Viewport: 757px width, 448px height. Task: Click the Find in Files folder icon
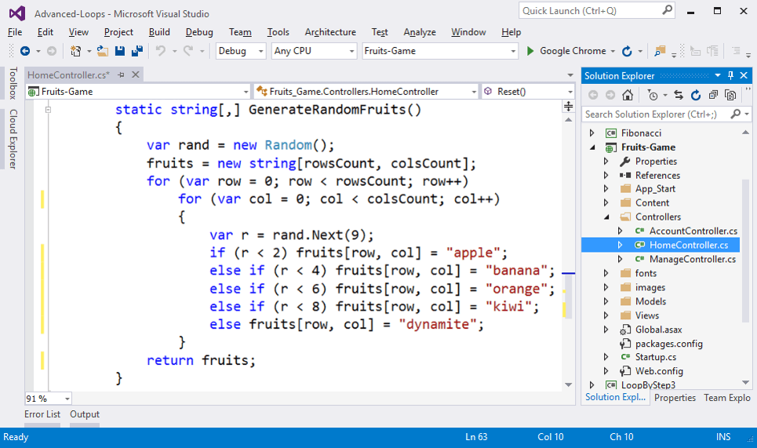click(x=660, y=51)
